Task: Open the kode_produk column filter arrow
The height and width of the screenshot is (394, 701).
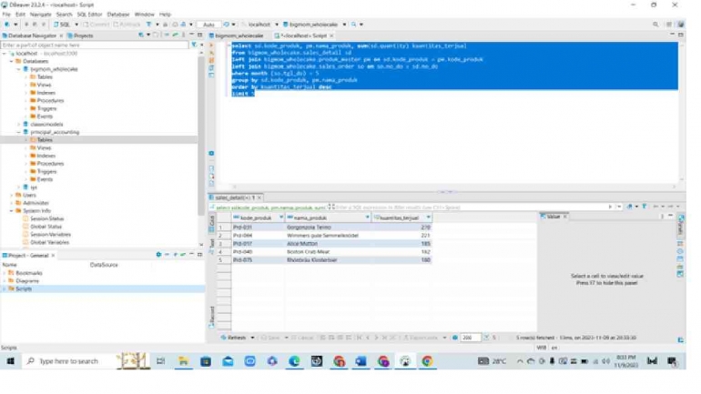Action: click(x=280, y=217)
